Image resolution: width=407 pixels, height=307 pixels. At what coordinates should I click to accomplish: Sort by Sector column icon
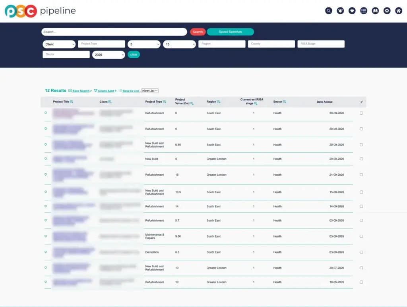pyautogui.click(x=285, y=102)
